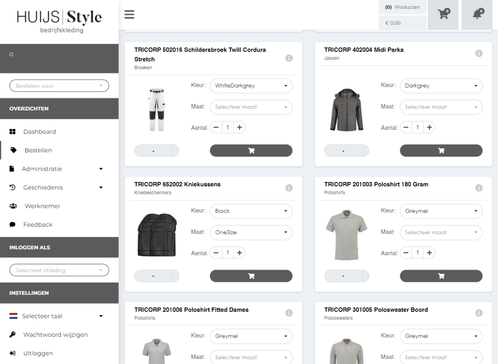
Task: Add Kniekussens to cart
Action: (x=251, y=276)
